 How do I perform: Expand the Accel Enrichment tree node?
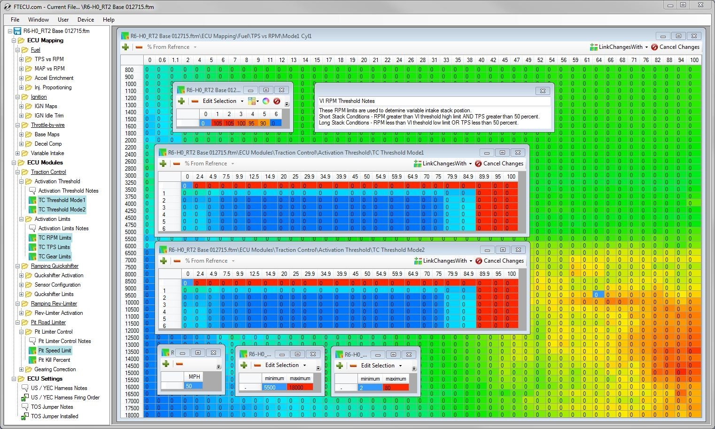coord(21,78)
